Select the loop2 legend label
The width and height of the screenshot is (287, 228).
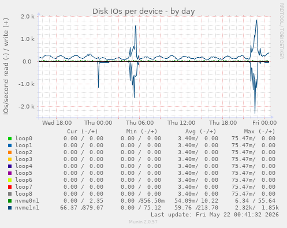24,152
